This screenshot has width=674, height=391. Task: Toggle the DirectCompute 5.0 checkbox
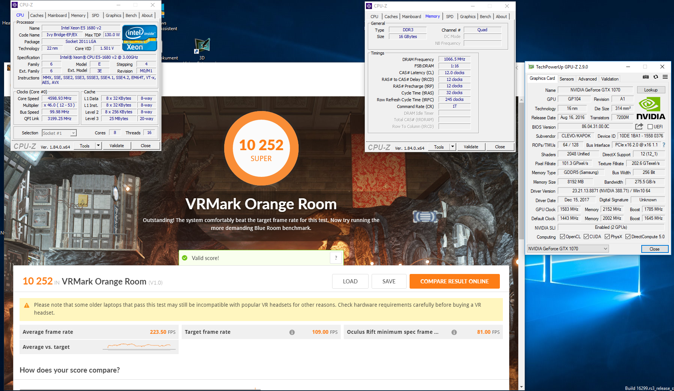point(628,237)
